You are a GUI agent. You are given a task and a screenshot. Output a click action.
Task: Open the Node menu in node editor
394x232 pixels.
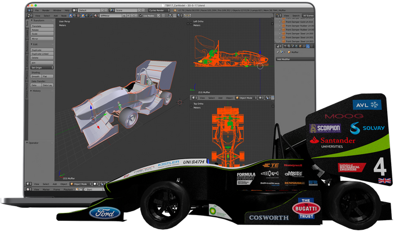click(x=64, y=16)
